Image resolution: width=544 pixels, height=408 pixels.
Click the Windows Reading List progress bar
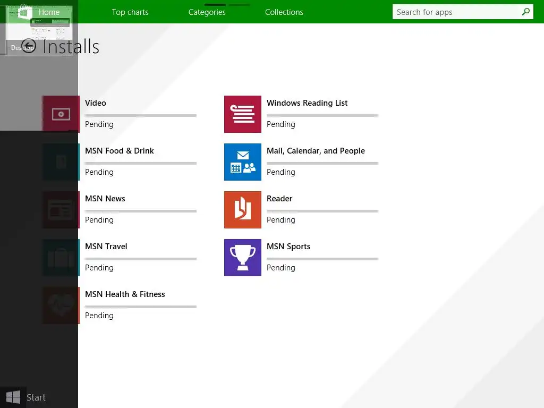(x=322, y=115)
